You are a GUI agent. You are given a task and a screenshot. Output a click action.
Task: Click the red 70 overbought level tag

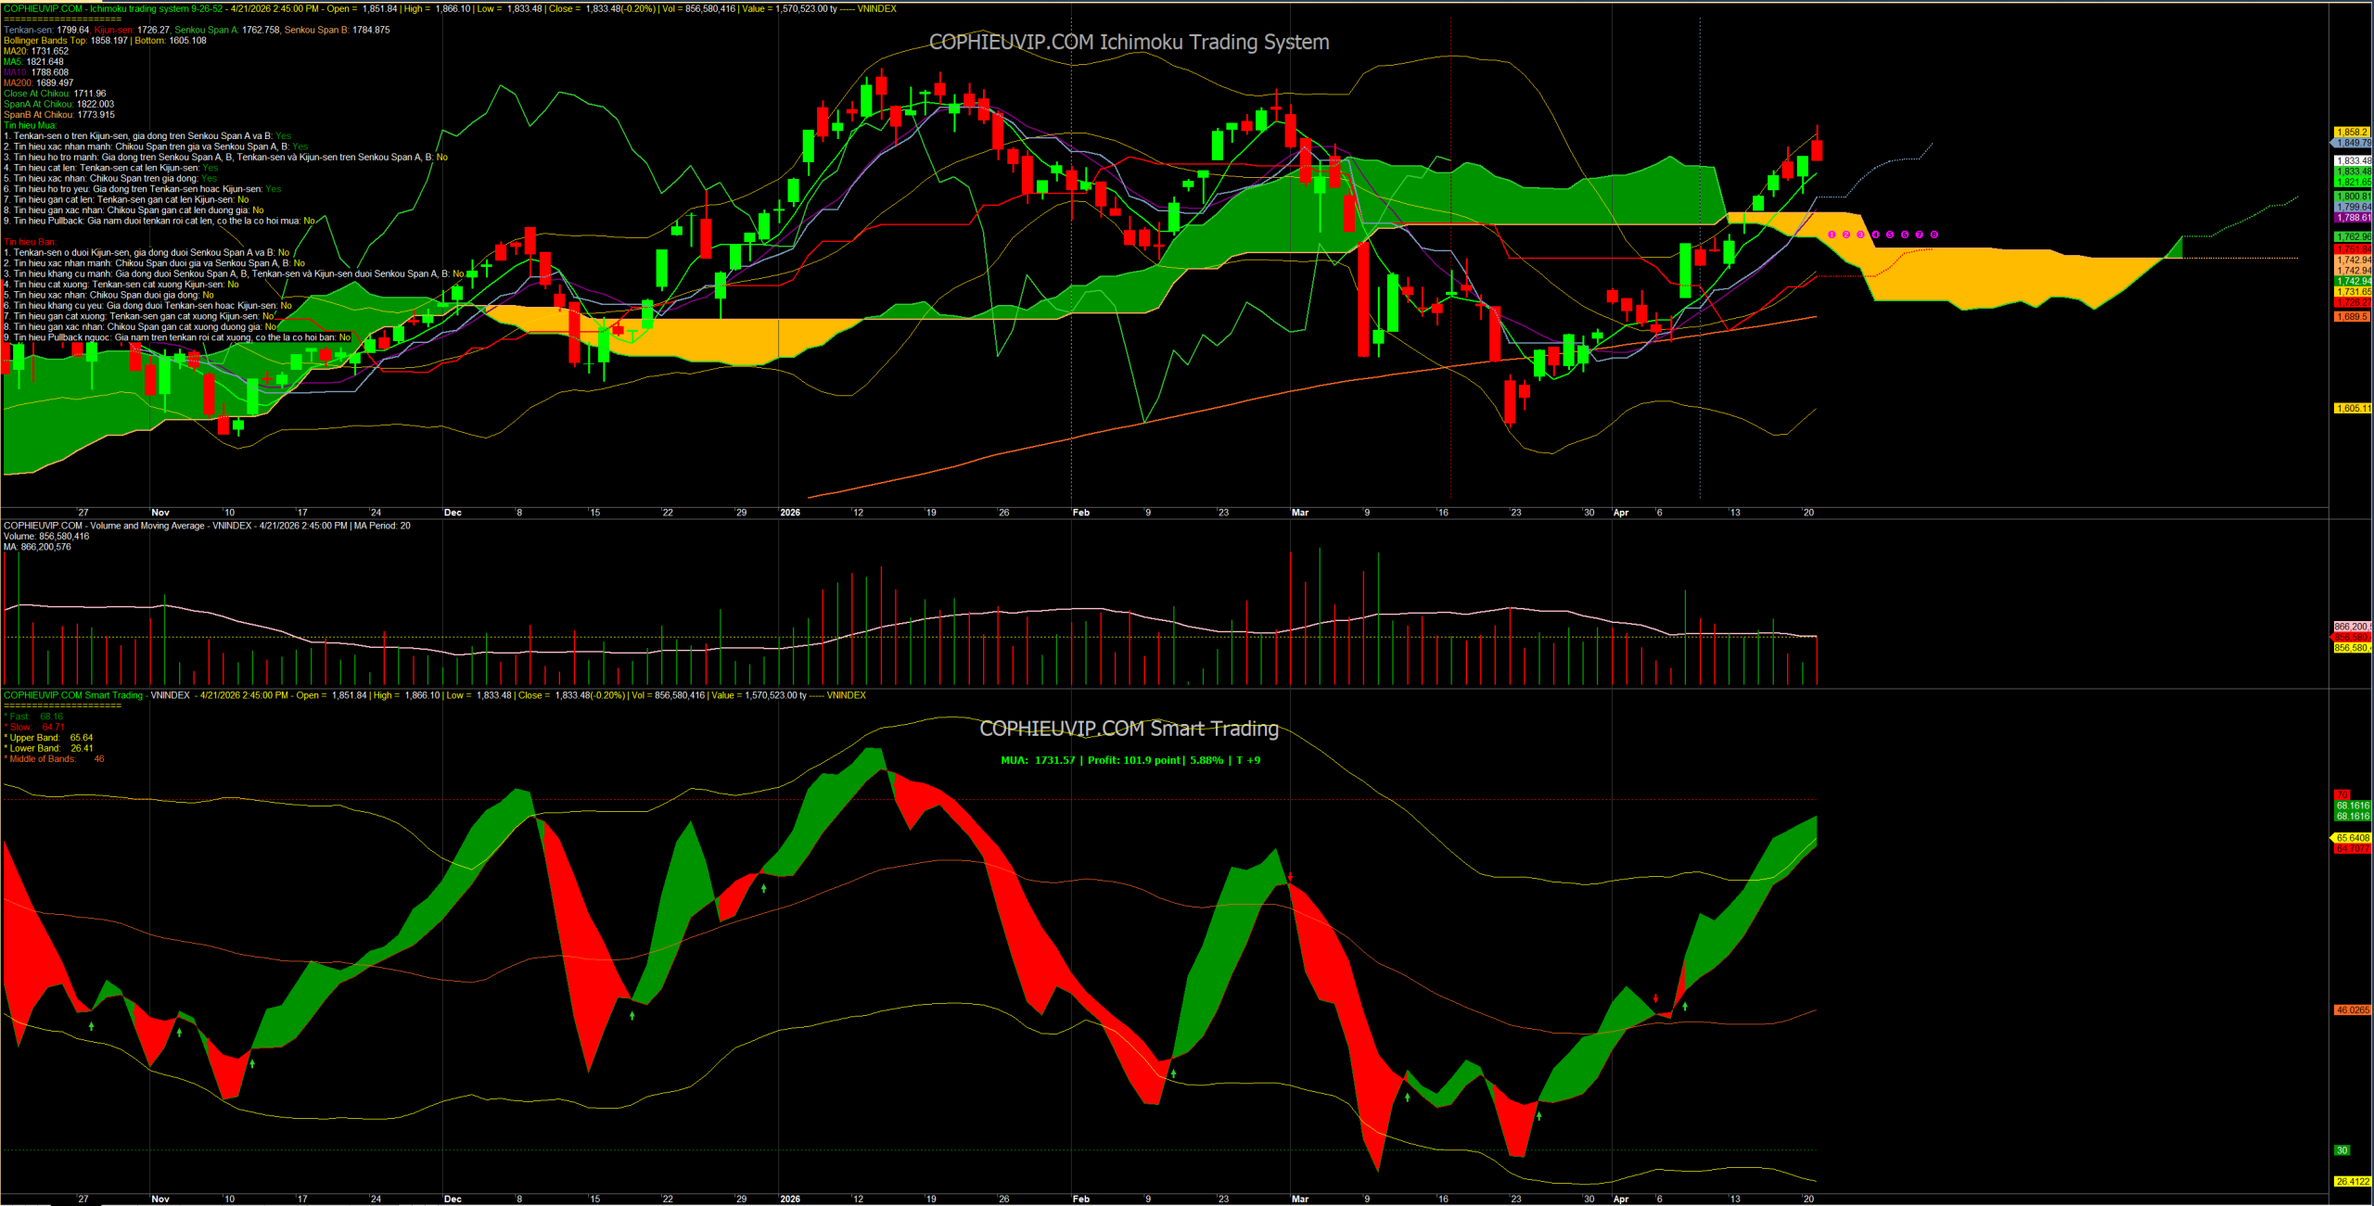[2342, 795]
